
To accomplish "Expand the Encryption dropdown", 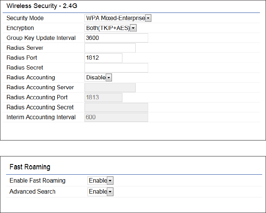I will (x=111, y=28).
